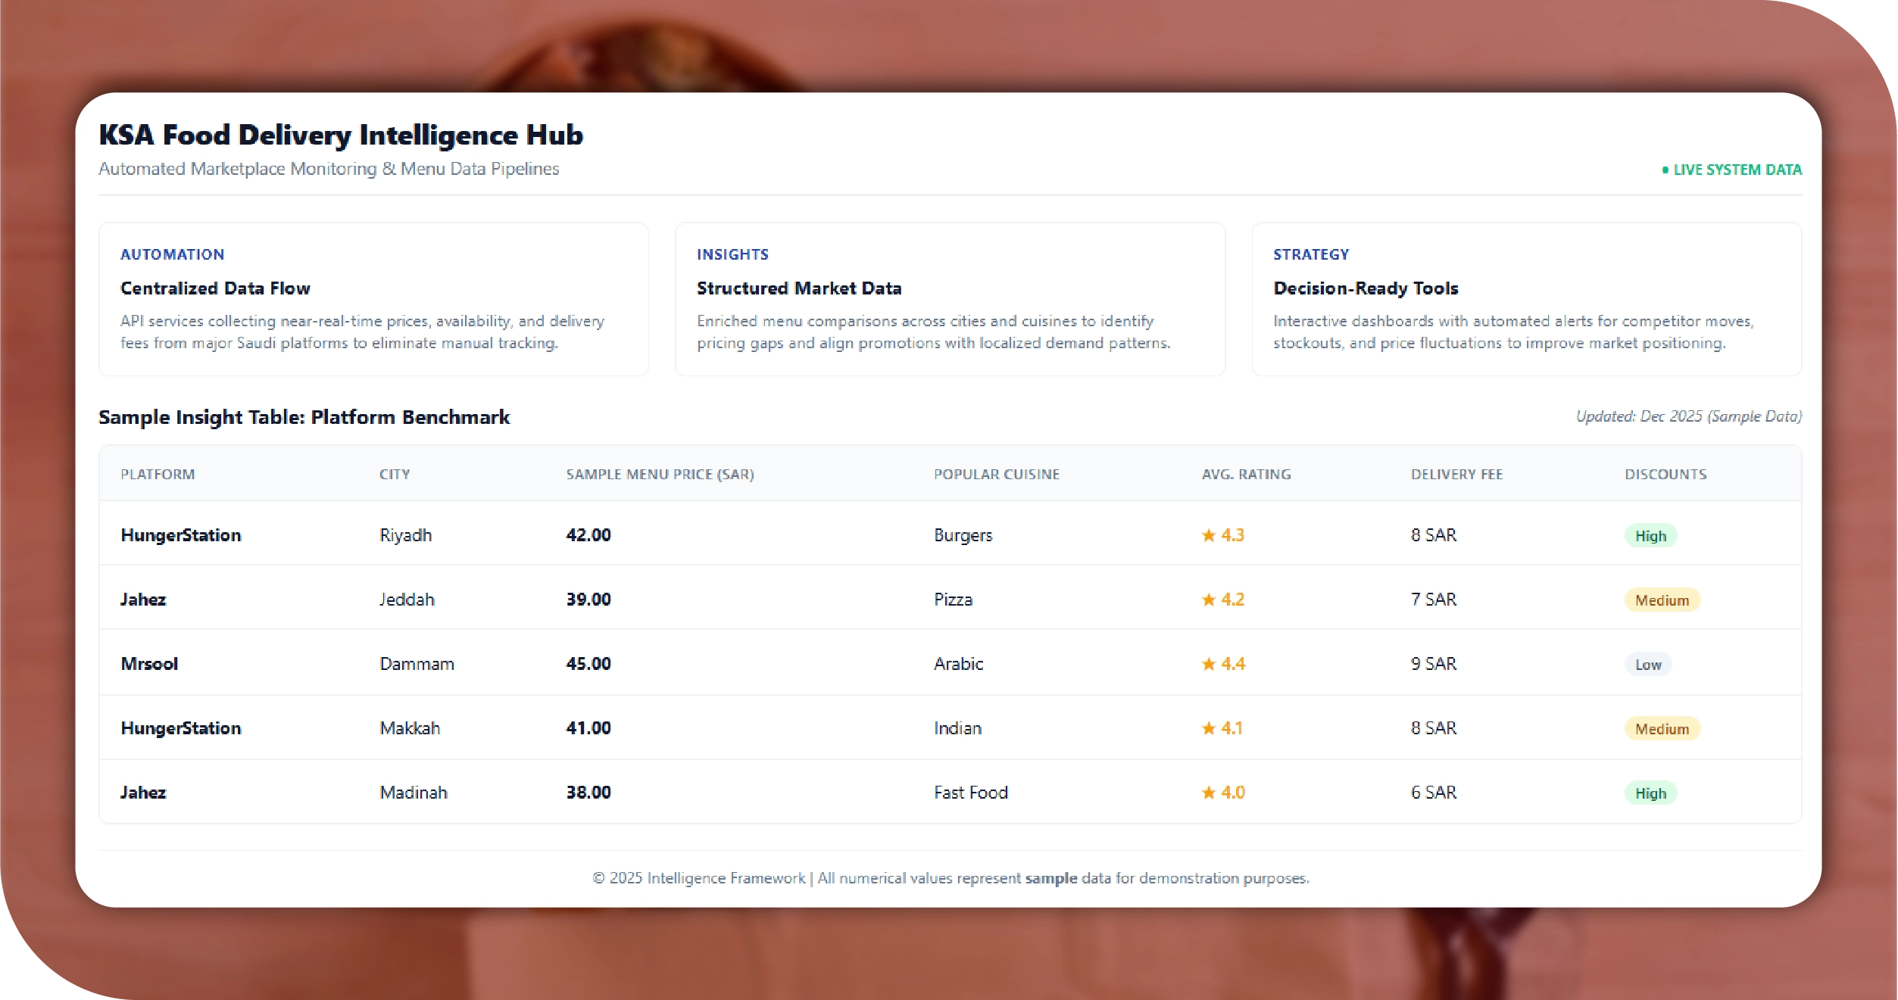
Task: Open the Insights Structured Market Data card
Action: pyautogui.click(x=950, y=299)
